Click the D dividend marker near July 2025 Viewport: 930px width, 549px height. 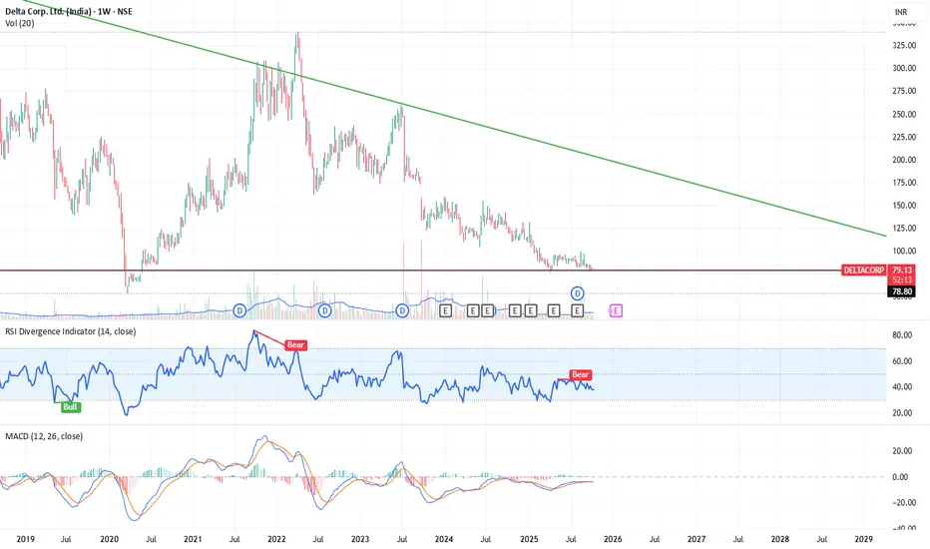point(577,293)
